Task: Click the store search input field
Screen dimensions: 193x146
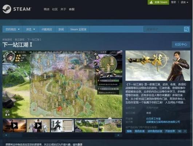Action: 164,29
